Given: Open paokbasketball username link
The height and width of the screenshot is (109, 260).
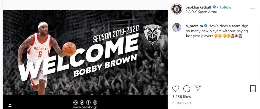Looking at the screenshot, I should click(x=198, y=7).
